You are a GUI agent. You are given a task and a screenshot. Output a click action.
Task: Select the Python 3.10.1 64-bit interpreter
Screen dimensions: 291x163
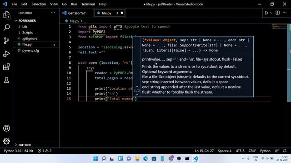[19, 151]
